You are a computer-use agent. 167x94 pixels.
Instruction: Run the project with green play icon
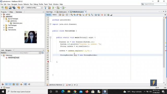pyautogui.click(x=53, y=8)
